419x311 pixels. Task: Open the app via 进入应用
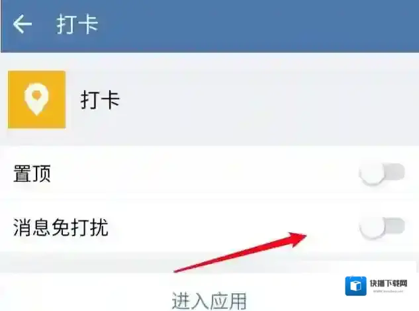(x=209, y=301)
